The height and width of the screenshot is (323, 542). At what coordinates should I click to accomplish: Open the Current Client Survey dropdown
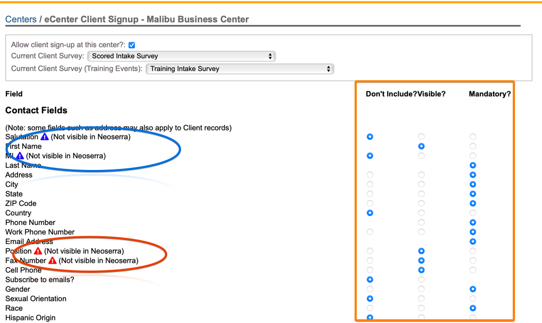(x=181, y=56)
